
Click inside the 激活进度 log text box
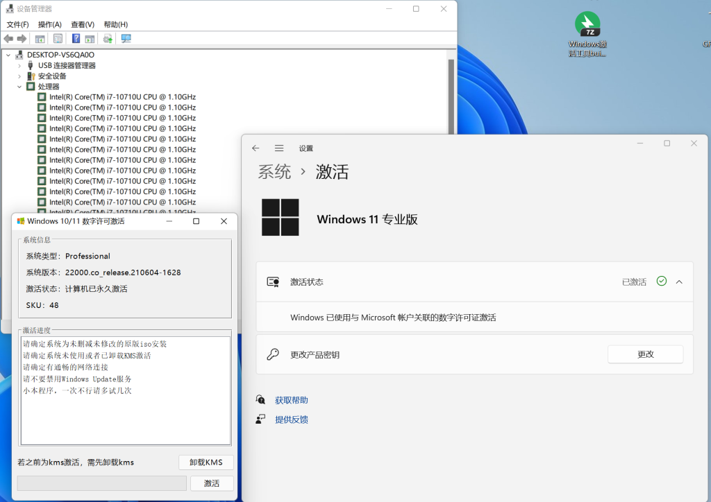coord(126,390)
